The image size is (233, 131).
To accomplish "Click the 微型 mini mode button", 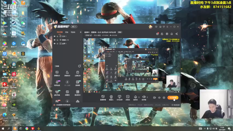I will click(x=74, y=26).
